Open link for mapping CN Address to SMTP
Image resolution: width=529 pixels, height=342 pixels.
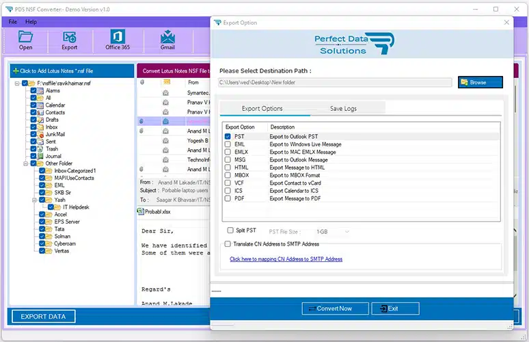[286, 259]
